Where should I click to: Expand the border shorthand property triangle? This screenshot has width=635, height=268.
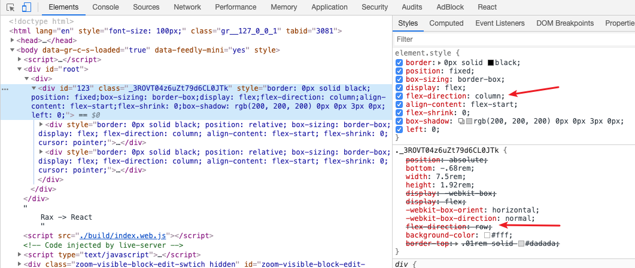[440, 63]
